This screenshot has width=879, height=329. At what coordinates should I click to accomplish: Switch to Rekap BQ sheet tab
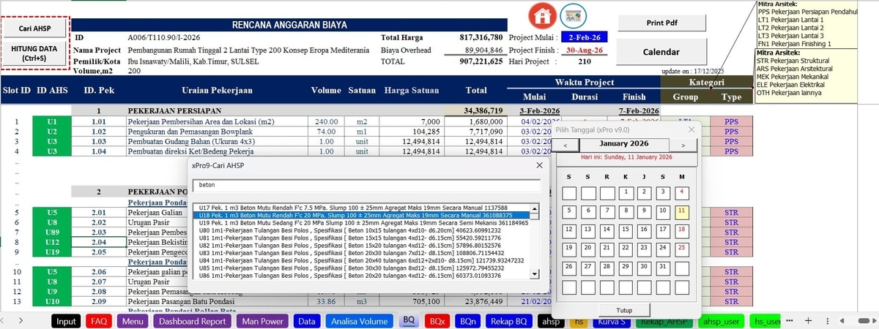[x=509, y=320]
